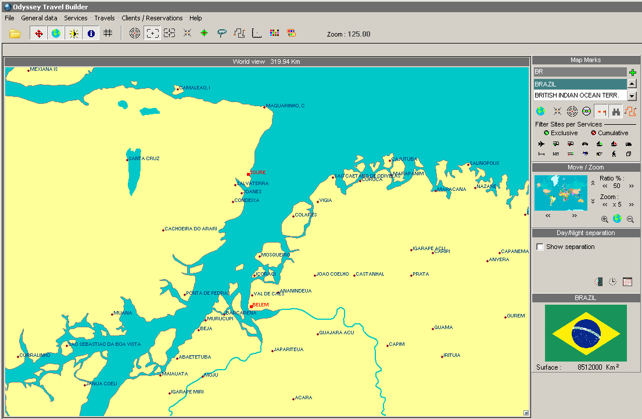Select BRITISH INDIAN OCEAN TERR. in the list
Screen dimensions: 642x419
click(578, 95)
